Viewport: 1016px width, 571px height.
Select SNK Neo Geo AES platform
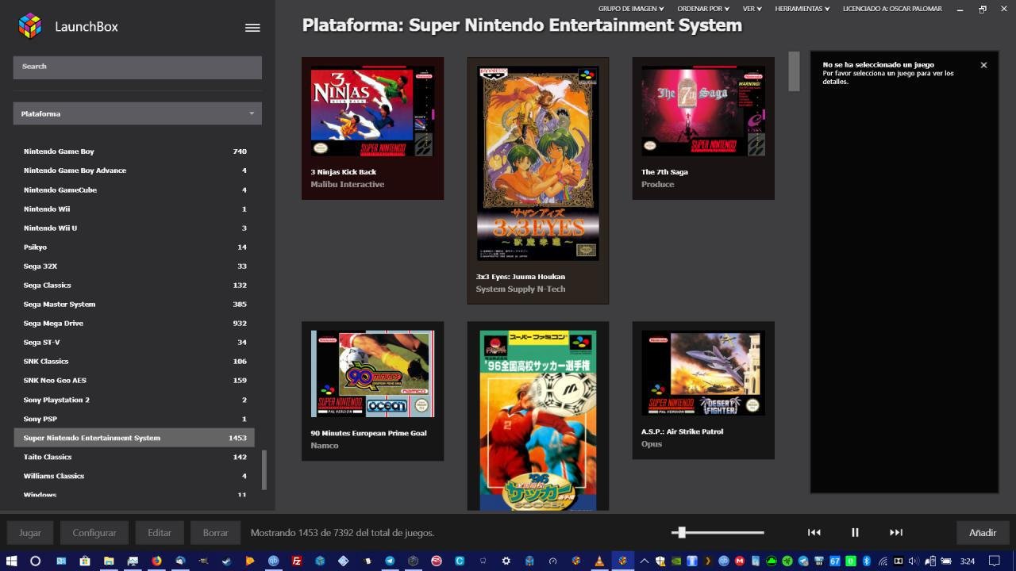click(x=135, y=380)
